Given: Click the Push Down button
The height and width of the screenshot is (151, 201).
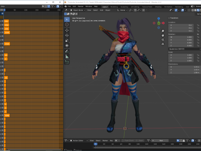Looking at the screenshot, I should [x=128, y=141].
